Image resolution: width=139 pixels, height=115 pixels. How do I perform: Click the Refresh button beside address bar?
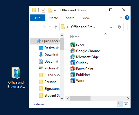119,27
